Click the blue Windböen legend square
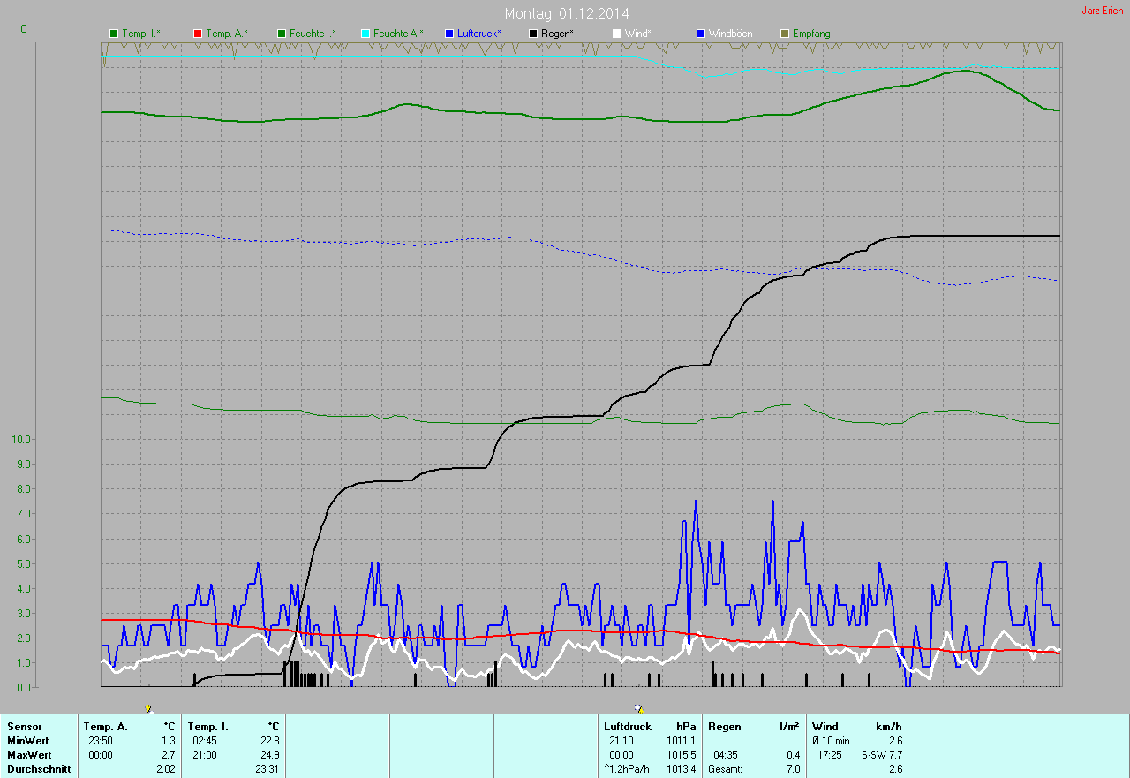This screenshot has width=1130, height=778. (701, 34)
